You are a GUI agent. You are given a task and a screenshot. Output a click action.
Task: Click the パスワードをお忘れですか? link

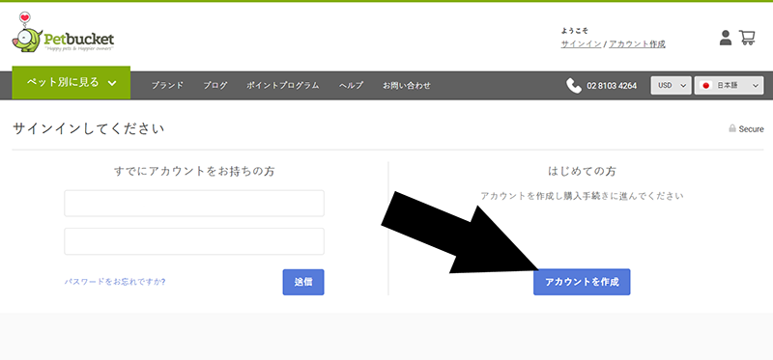(115, 282)
